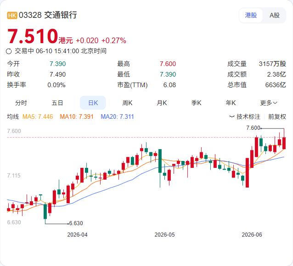Click the 2026-04 date axis label

point(77,235)
